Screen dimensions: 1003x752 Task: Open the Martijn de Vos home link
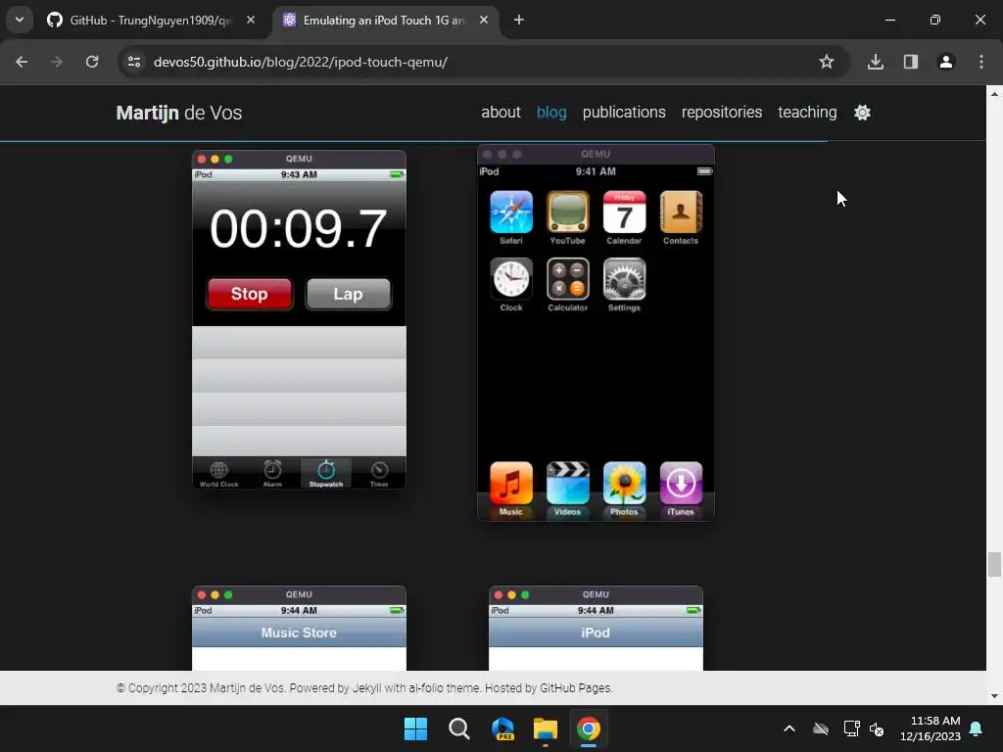coord(179,114)
